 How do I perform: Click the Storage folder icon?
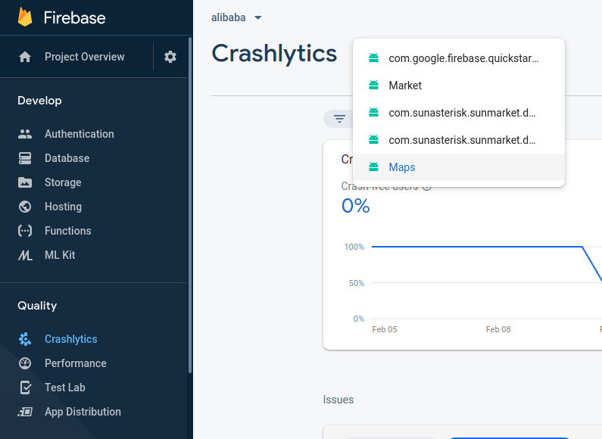tap(25, 182)
